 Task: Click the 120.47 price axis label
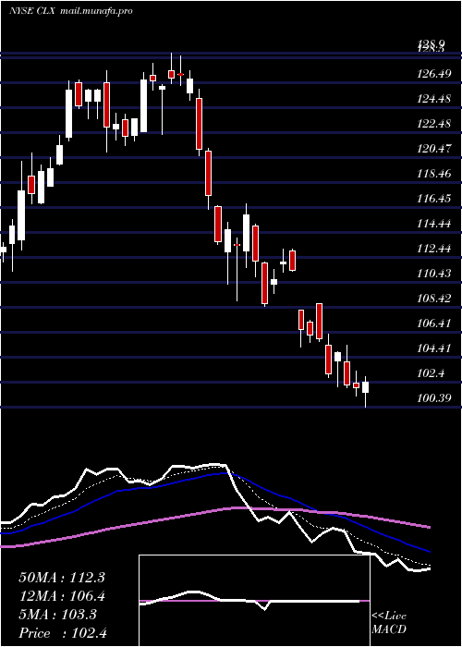coord(433,148)
